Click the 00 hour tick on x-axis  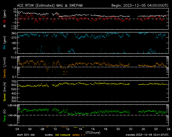tap(143, 129)
